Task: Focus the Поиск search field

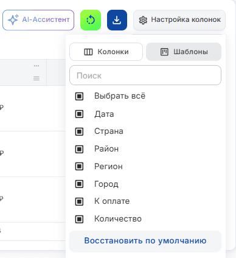Action: tap(145, 75)
